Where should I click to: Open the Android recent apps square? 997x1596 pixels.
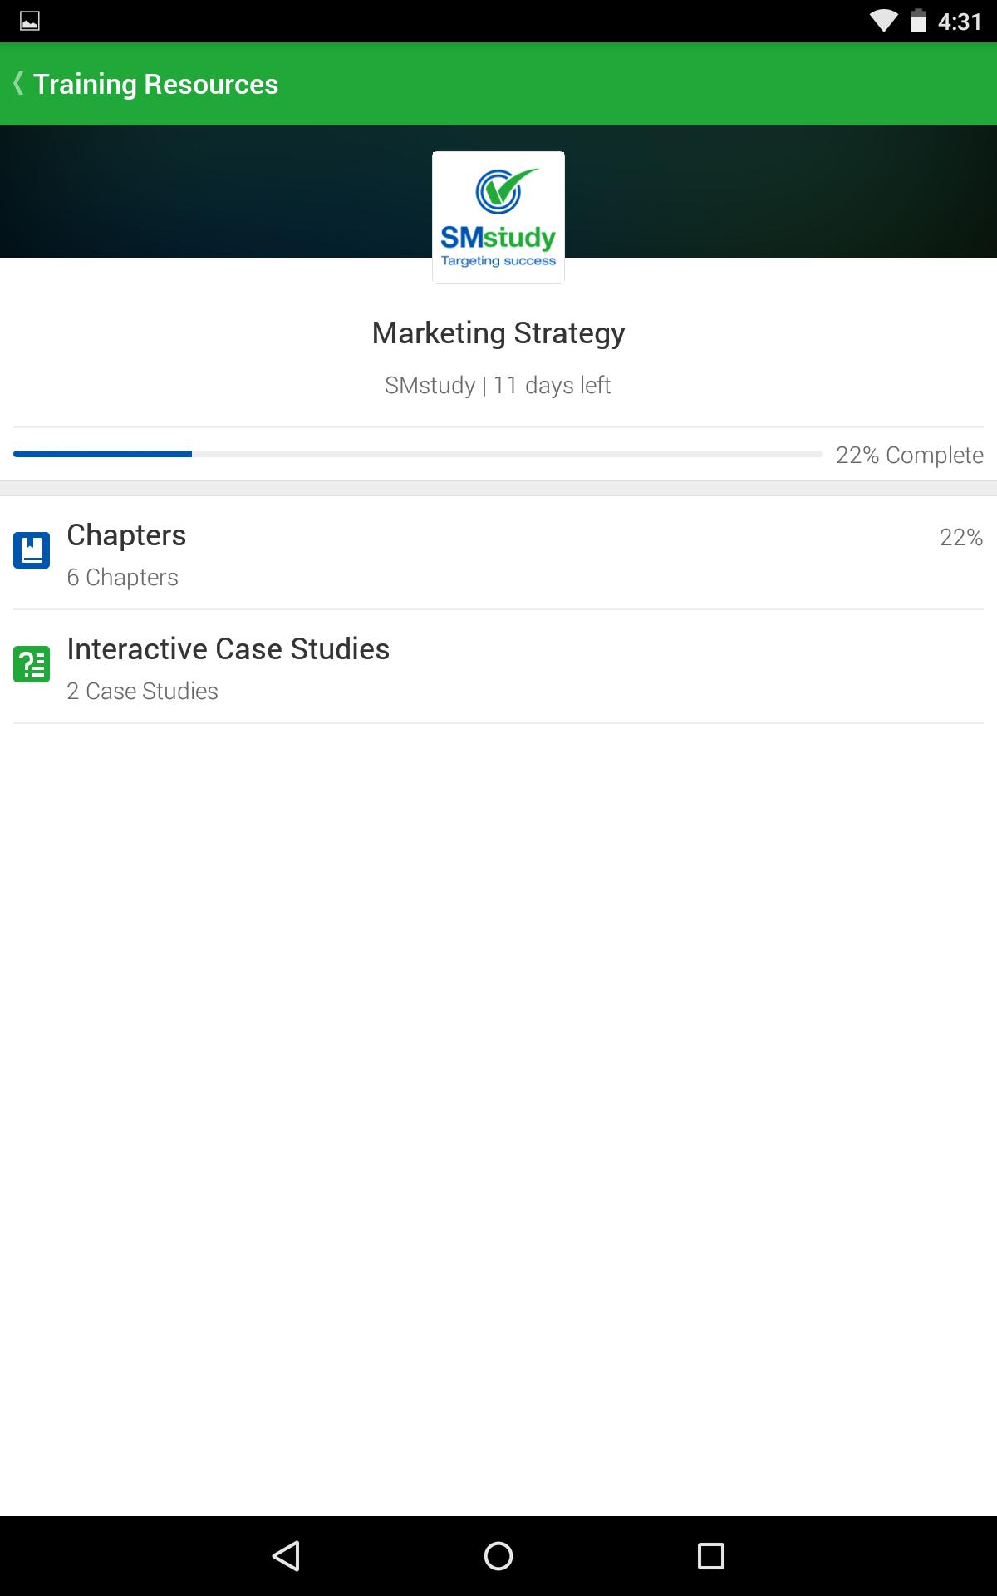point(711,1556)
